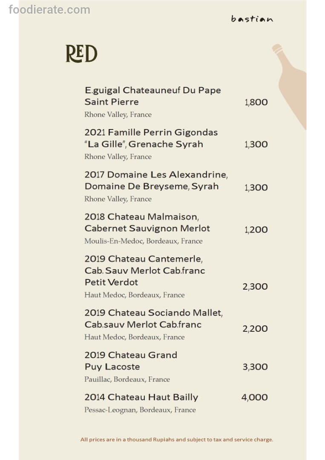Select 2019 Chateau Grand Puy Lacoste
The image size is (325, 460).
pyautogui.click(x=130, y=361)
